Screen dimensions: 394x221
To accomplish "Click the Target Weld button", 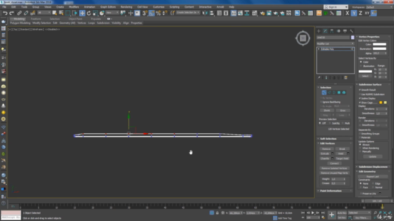I will (x=342, y=158).
